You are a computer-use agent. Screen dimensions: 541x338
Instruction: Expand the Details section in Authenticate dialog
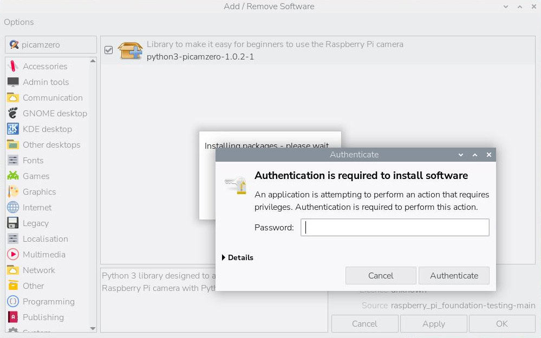coord(237,257)
